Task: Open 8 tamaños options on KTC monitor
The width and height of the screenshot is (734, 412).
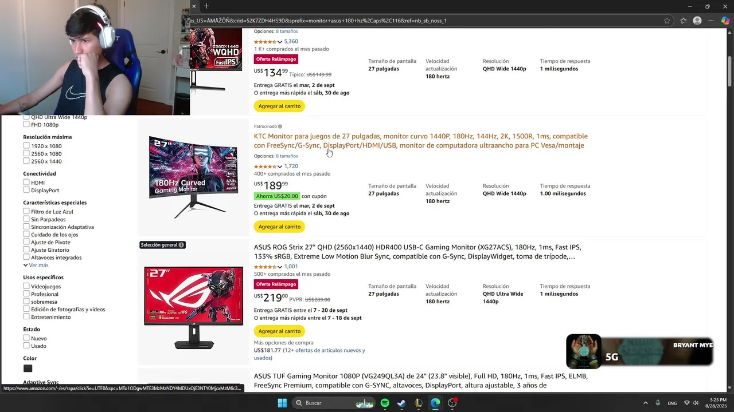Action: [x=287, y=156]
